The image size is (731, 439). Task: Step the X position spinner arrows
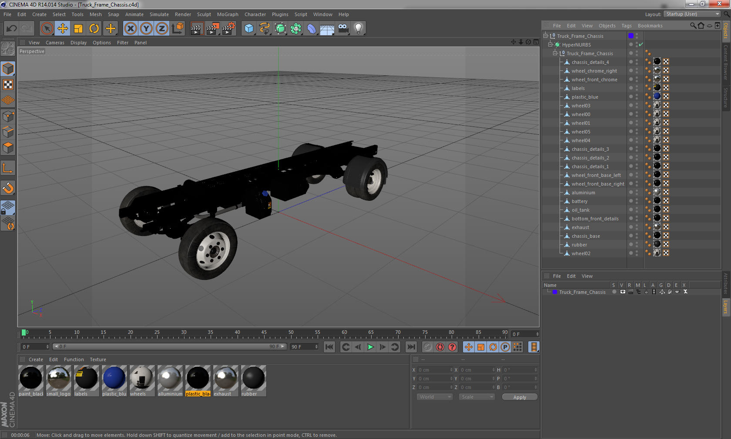(x=451, y=370)
